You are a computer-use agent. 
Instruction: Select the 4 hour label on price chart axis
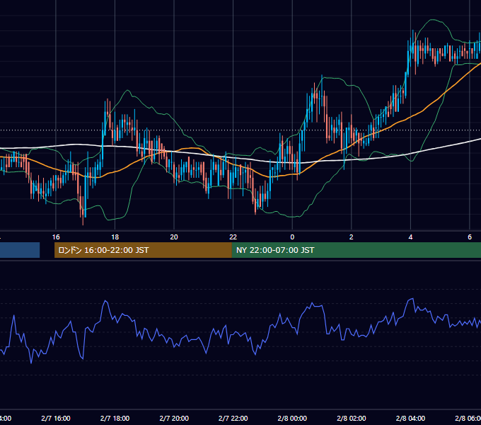[x=410, y=237]
